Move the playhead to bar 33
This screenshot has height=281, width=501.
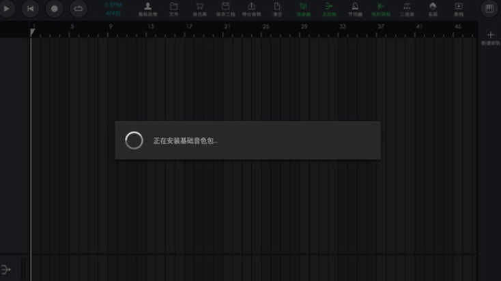343,27
